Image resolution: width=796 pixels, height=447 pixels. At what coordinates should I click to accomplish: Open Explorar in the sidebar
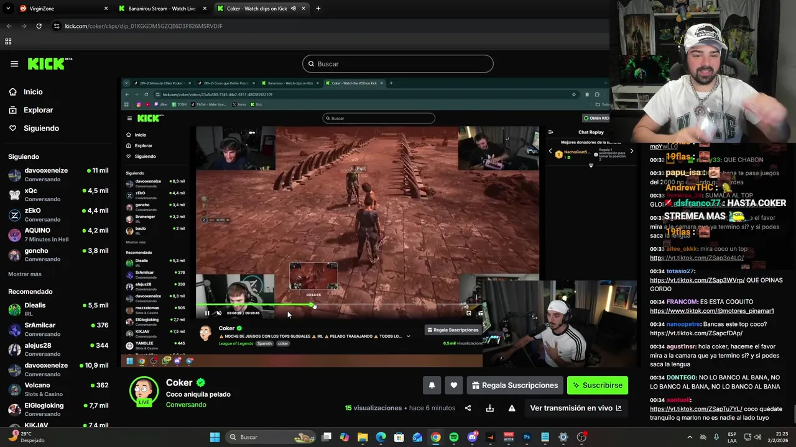38,110
